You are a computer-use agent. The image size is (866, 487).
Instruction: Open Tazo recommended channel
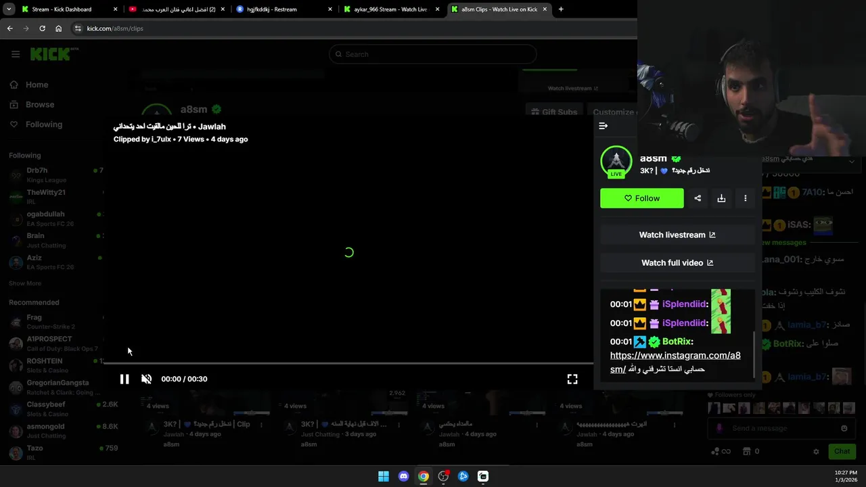(x=54, y=453)
